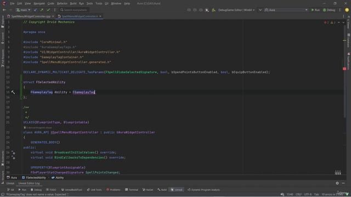Open the Refactor menu

62,3
